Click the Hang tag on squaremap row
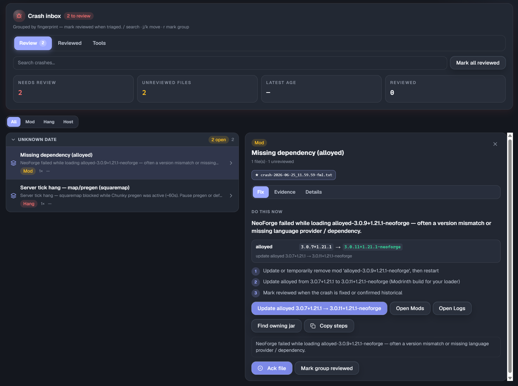Viewport: 518px width, 386px height. point(29,204)
